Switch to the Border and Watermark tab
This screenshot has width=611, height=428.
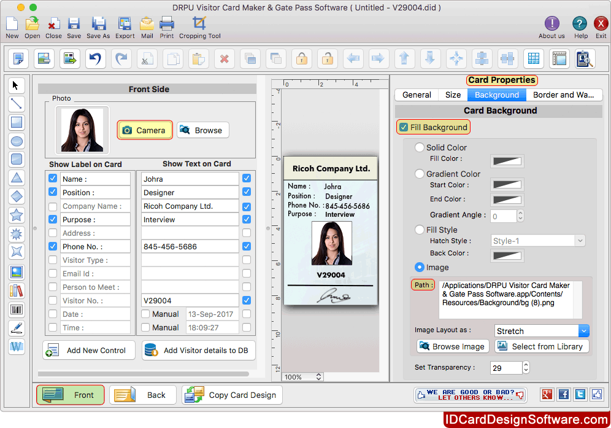click(x=564, y=95)
